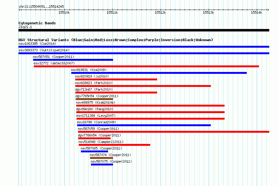
Task: Click the nsv498975 (Kidd2010b) label
Action: 96,103
